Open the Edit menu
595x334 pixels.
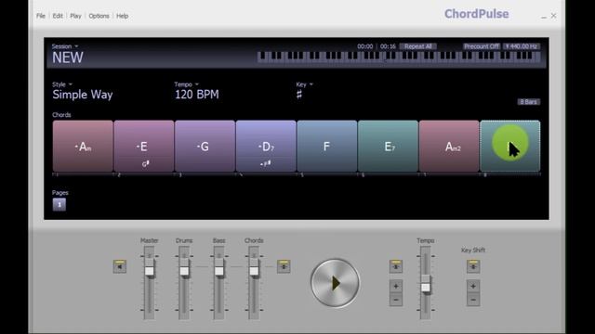[x=58, y=16]
